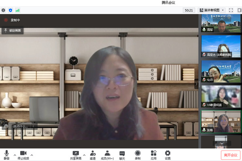
Task: Click the blue security shield icon
Action: (11, 11)
